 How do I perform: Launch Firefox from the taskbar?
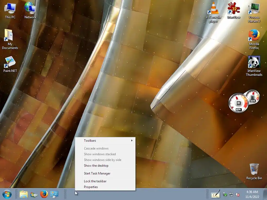click(x=44, y=194)
